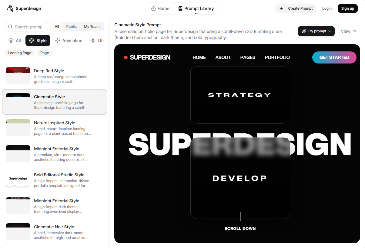Viewport: 365px width, 248px height.
Task: Go to the Home tab
Action: coord(160,8)
